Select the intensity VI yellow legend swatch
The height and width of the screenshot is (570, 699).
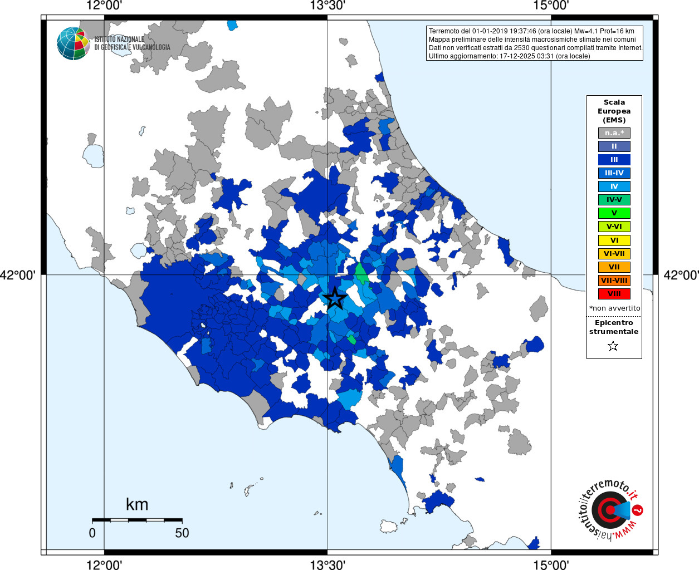pyautogui.click(x=614, y=240)
